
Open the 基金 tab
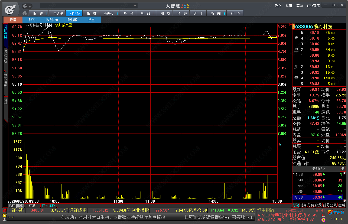[128, 13]
